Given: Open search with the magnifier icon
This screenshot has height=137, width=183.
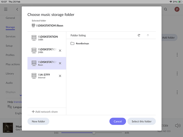Looking at the screenshot, I should click(165, 9).
